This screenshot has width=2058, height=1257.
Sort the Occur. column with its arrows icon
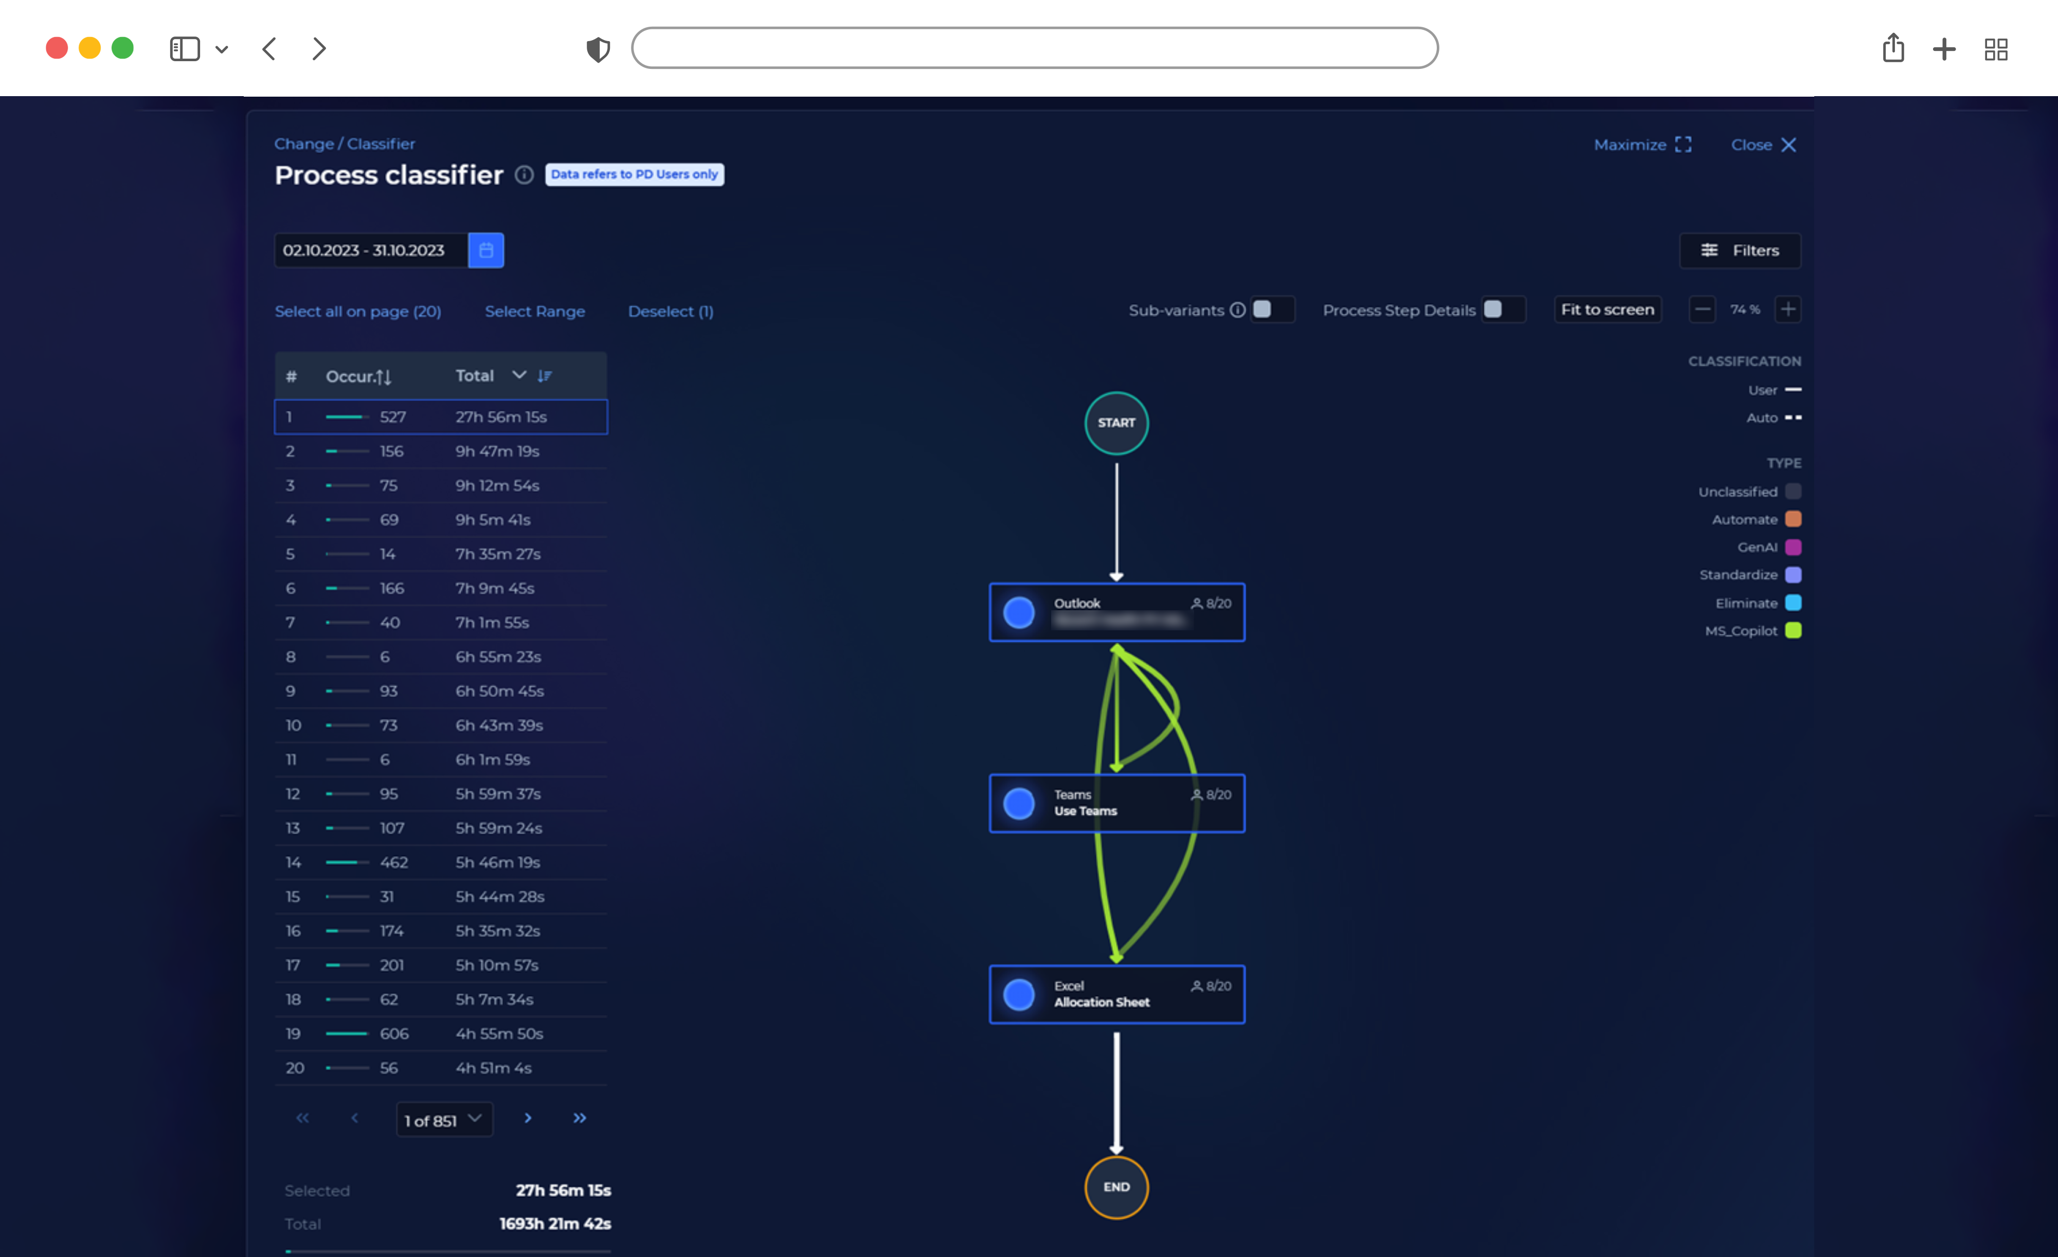tap(384, 376)
